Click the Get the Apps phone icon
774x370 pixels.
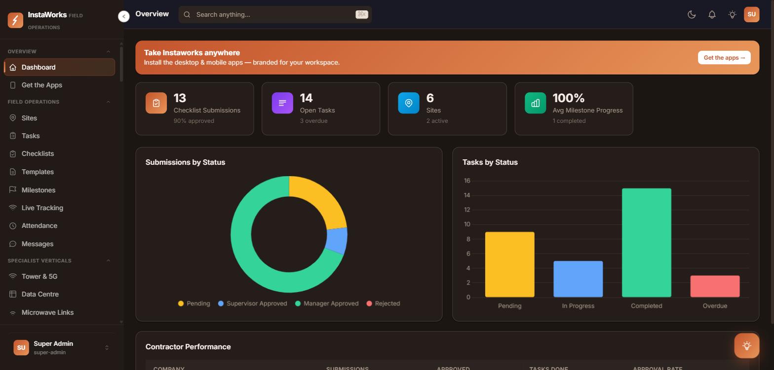13,85
